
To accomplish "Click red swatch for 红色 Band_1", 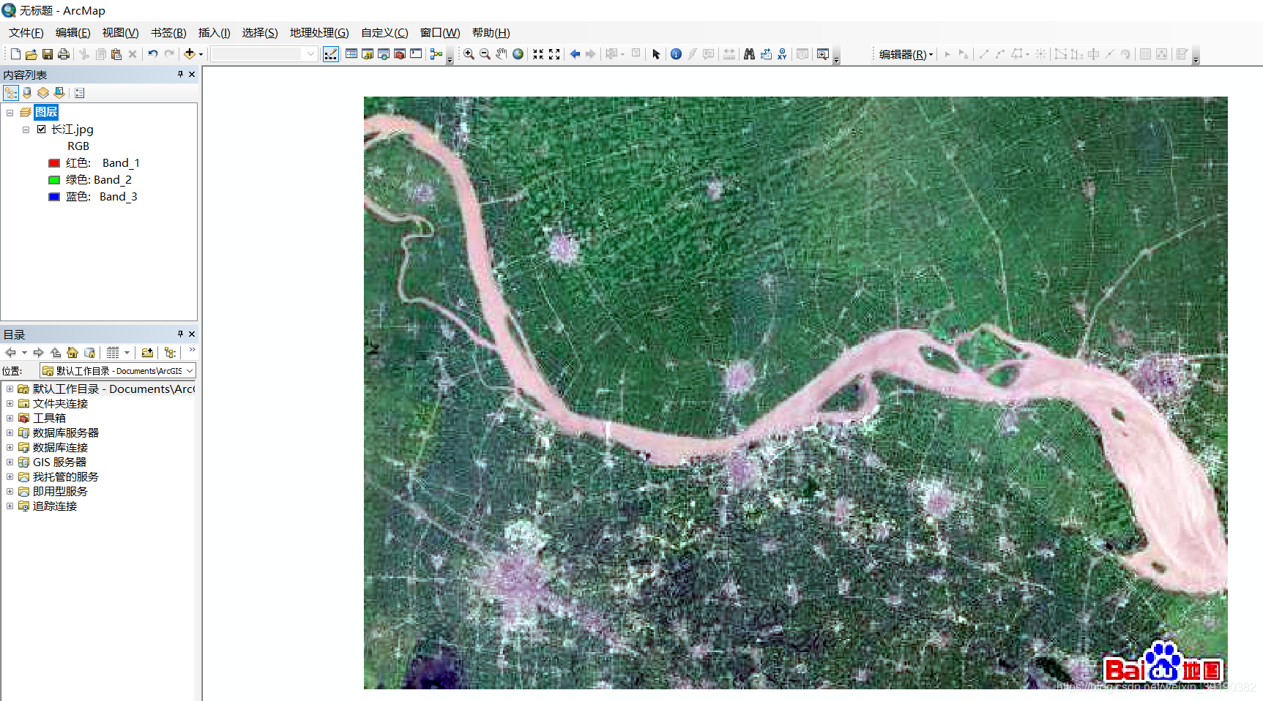I will [54, 163].
